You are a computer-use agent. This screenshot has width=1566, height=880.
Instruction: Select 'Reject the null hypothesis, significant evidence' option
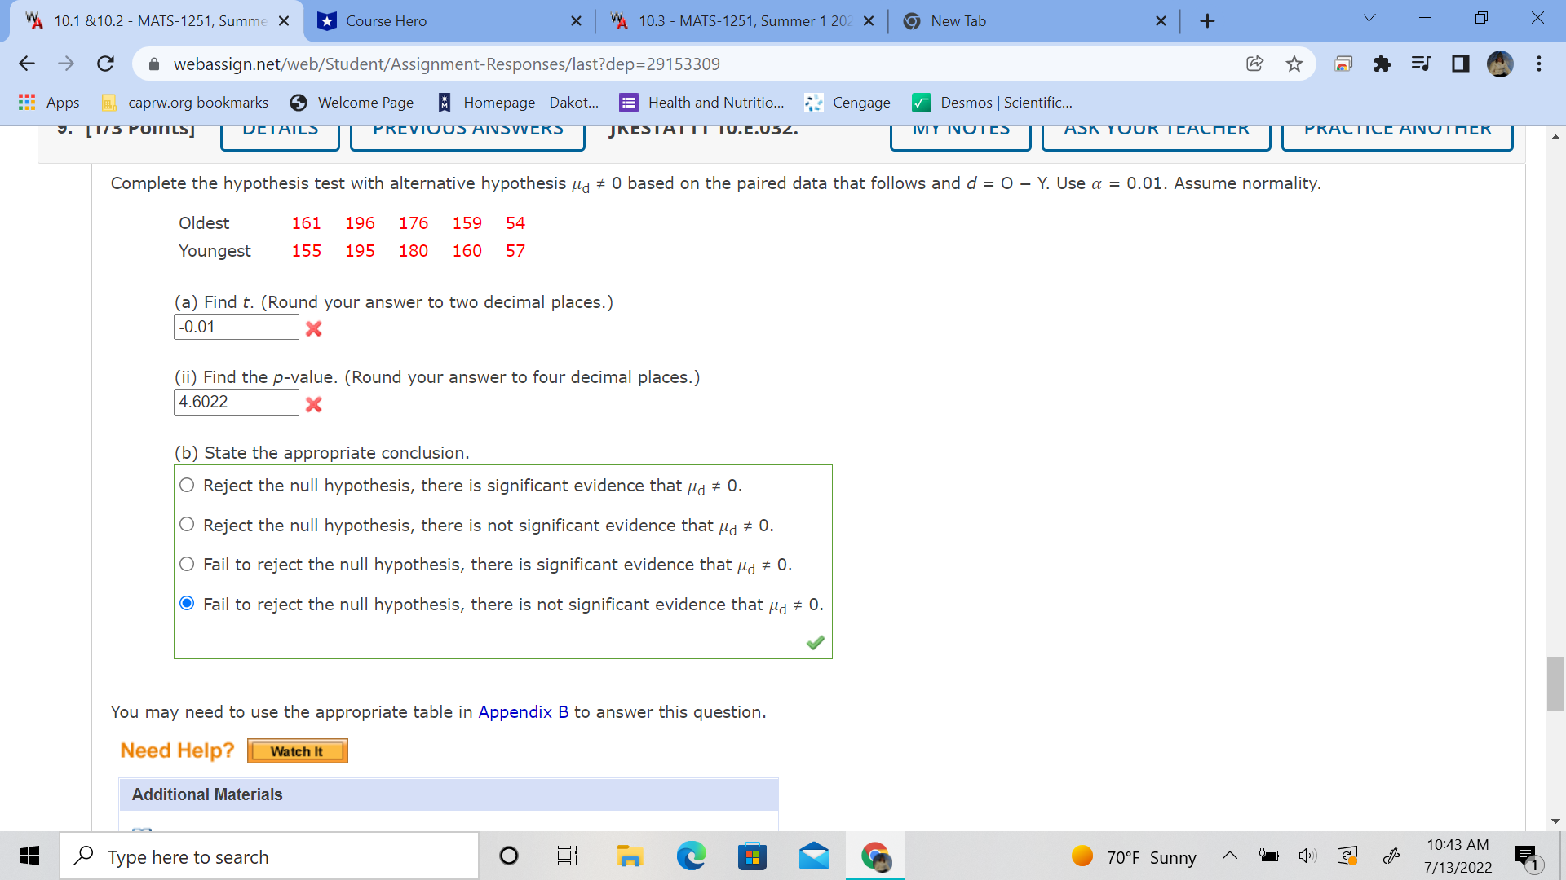pyautogui.click(x=186, y=485)
